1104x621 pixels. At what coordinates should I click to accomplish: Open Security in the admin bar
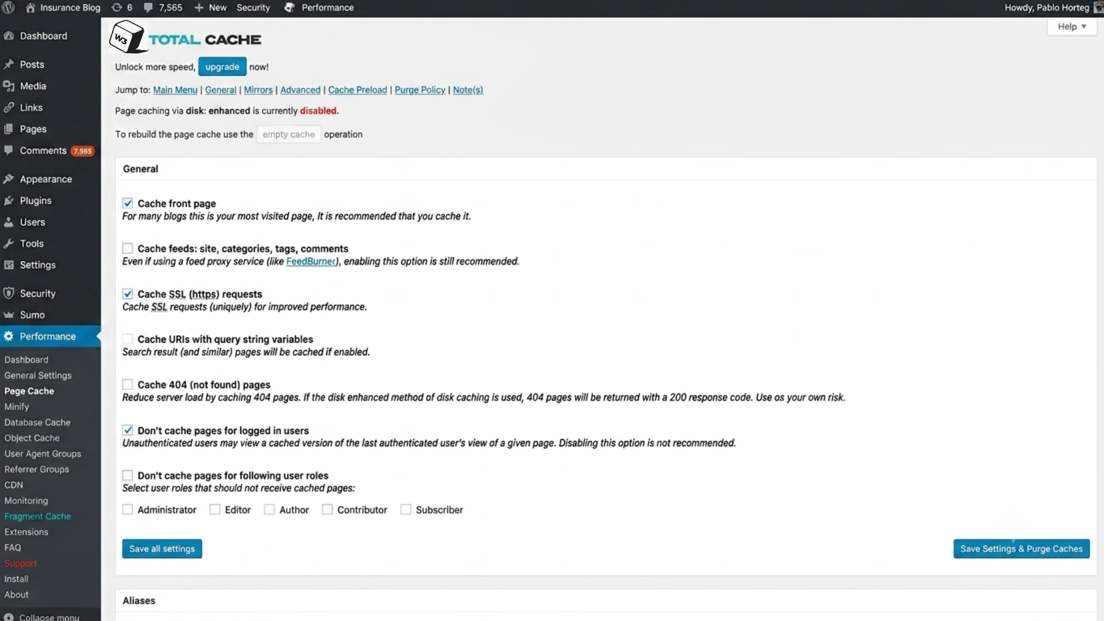[253, 7]
